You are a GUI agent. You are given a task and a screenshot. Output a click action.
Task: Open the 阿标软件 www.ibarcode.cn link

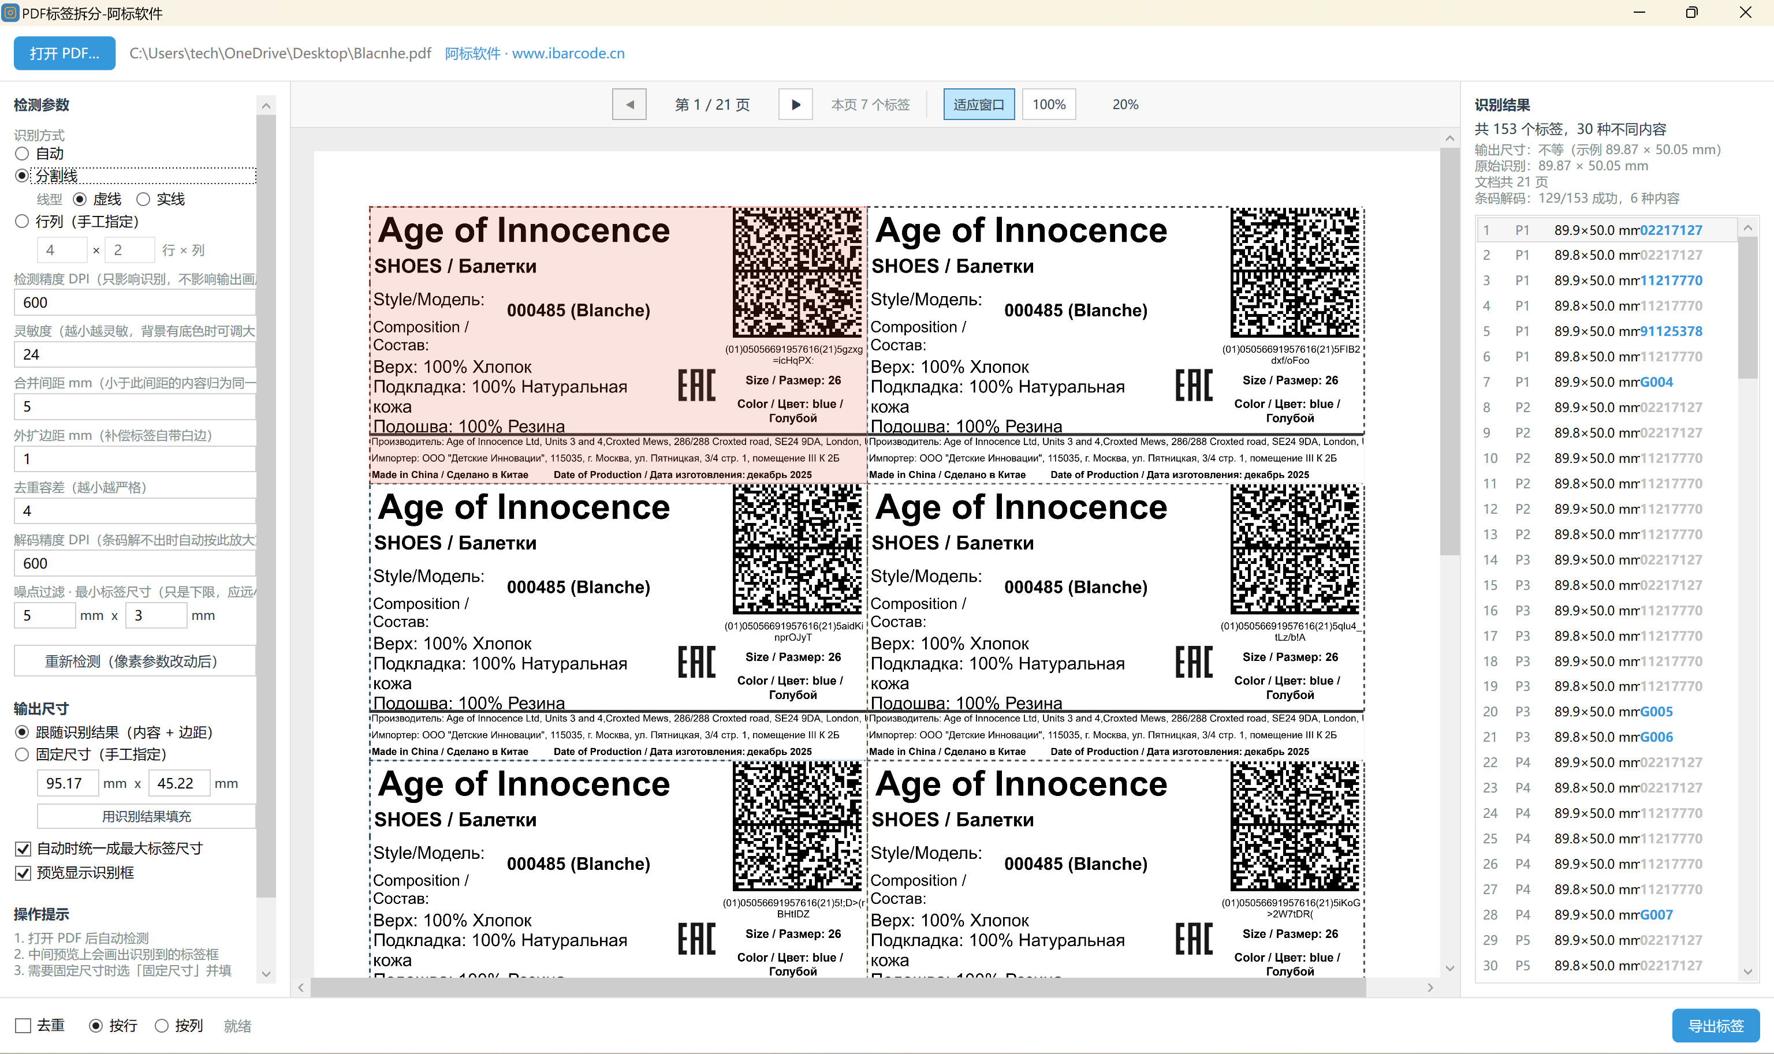pyautogui.click(x=534, y=53)
